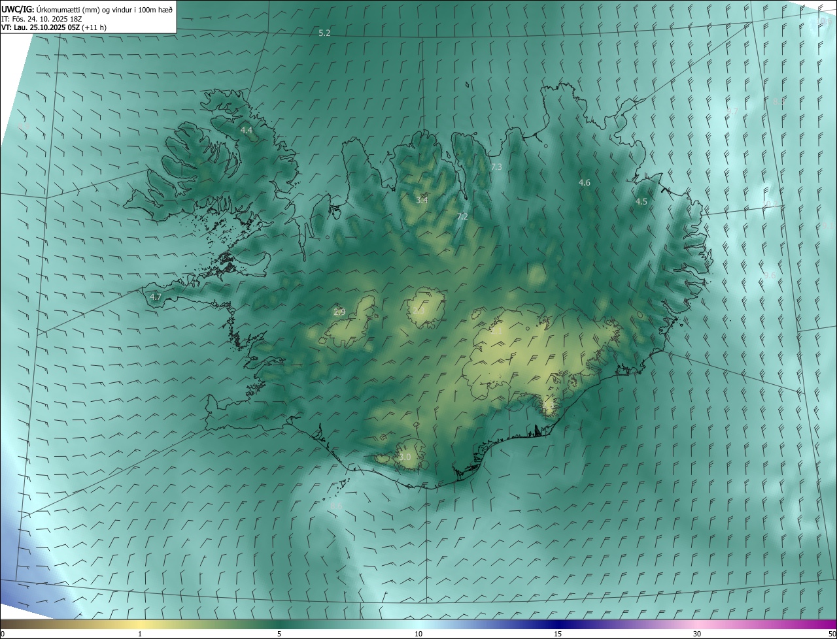The width and height of the screenshot is (837, 639).
Task: Click the 3.4 value on the map
Action: (422, 200)
